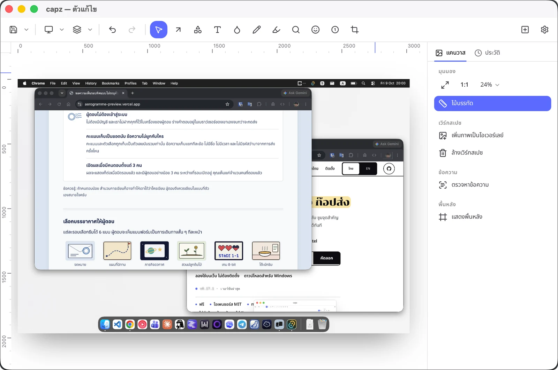The width and height of the screenshot is (558, 370).
Task: Open the ประวัติ history tab
Action: pyautogui.click(x=487, y=53)
